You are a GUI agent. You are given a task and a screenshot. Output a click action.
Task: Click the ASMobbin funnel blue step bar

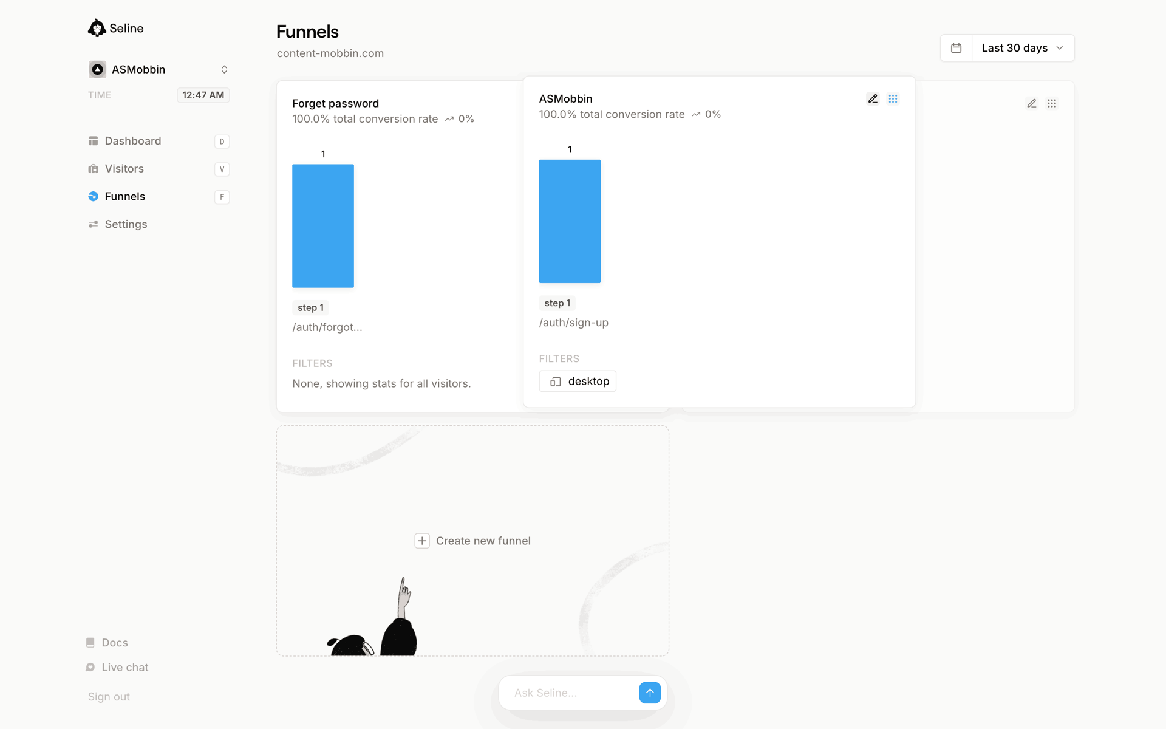570,221
